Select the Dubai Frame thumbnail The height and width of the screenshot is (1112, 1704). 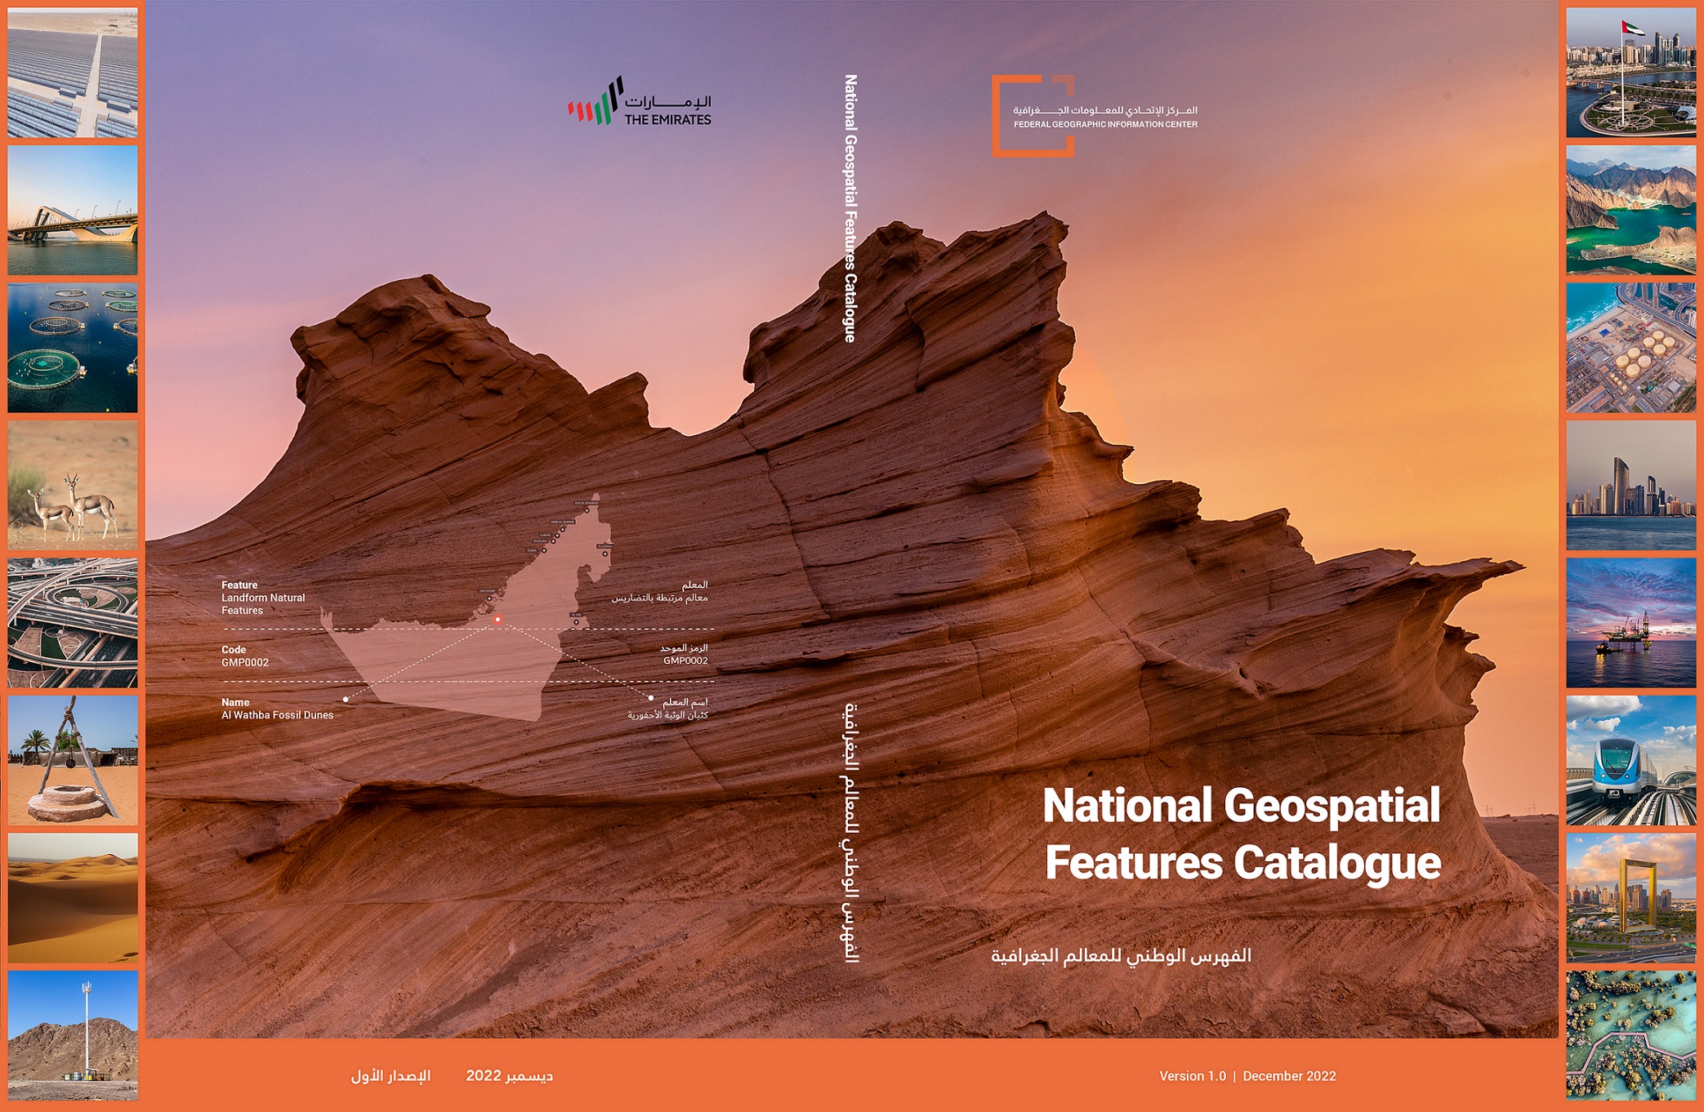(x=1630, y=897)
